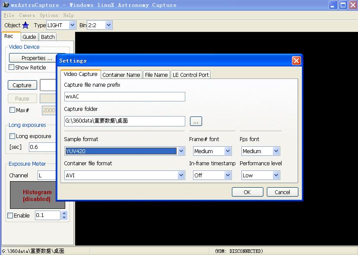Click Cancel in Settings dialog

click(282, 192)
